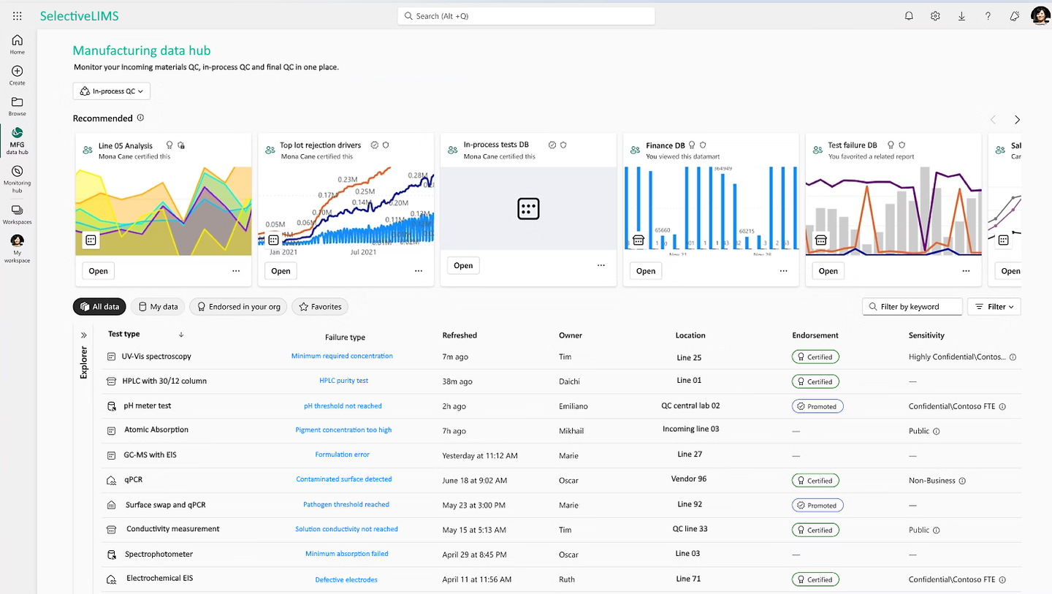Click the info icon next to Recommended

pyautogui.click(x=140, y=118)
